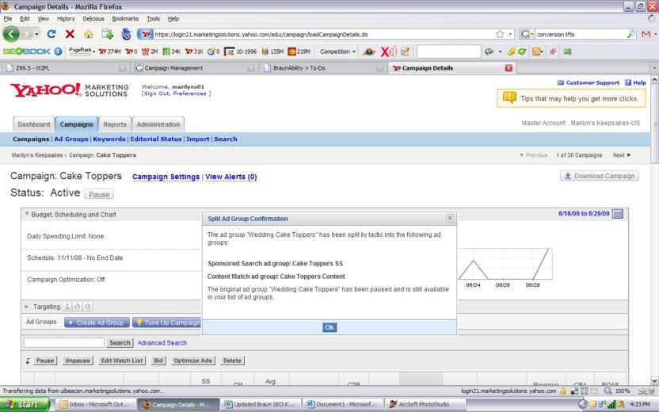Viewport: 659px width, 412px height.
Task: Click the pink link icon in SEO toolbar
Action: click(x=553, y=51)
